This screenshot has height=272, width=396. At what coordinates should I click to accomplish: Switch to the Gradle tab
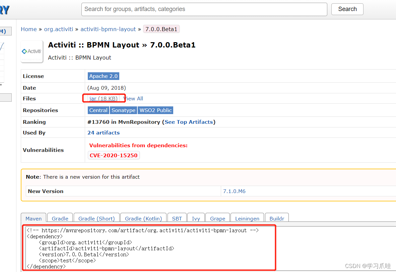[x=60, y=218]
